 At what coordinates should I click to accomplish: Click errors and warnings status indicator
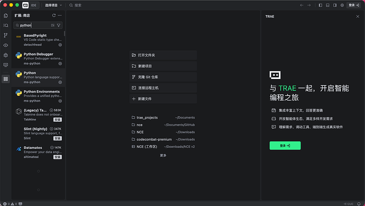coord(10,204)
